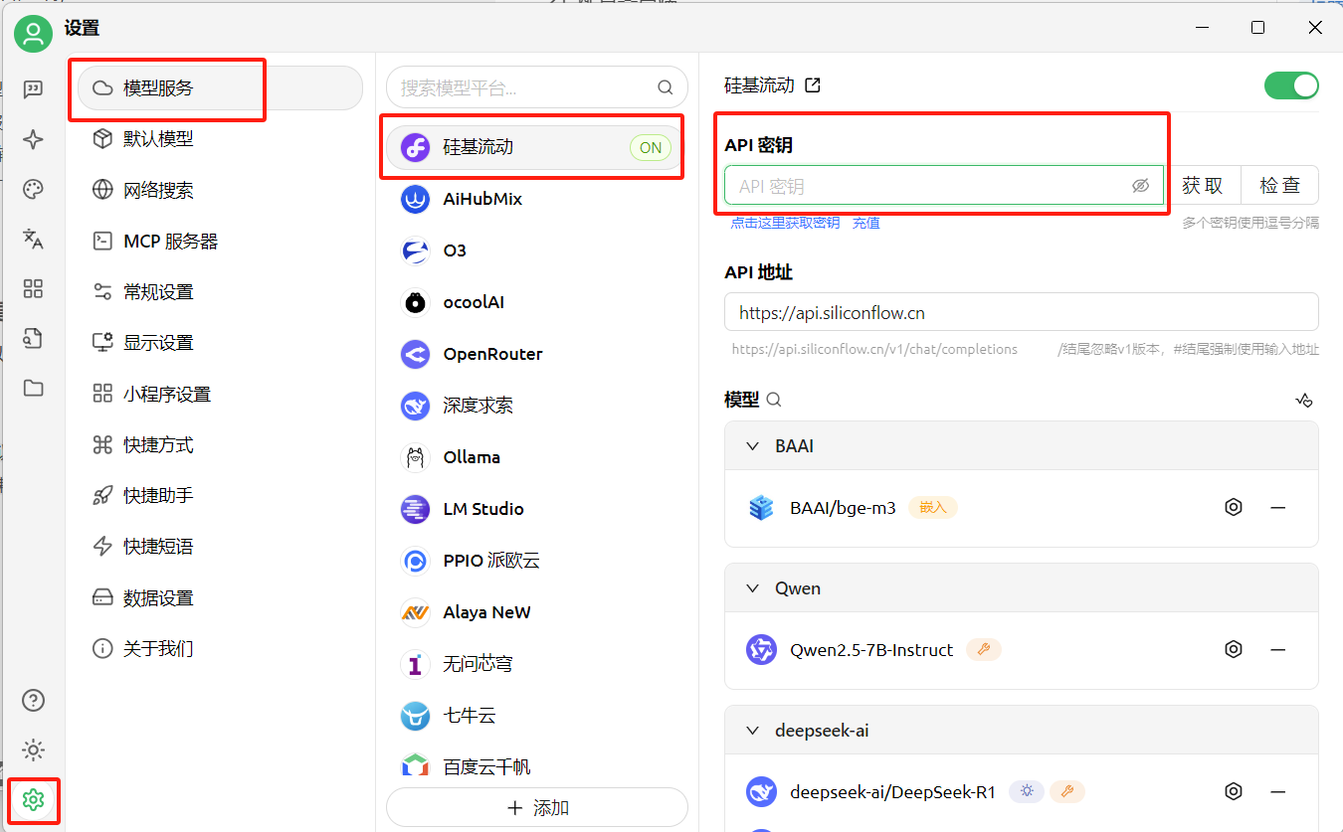The width and height of the screenshot is (1343, 832).
Task: Collapse the deepseek-ai model group
Action: click(x=753, y=731)
